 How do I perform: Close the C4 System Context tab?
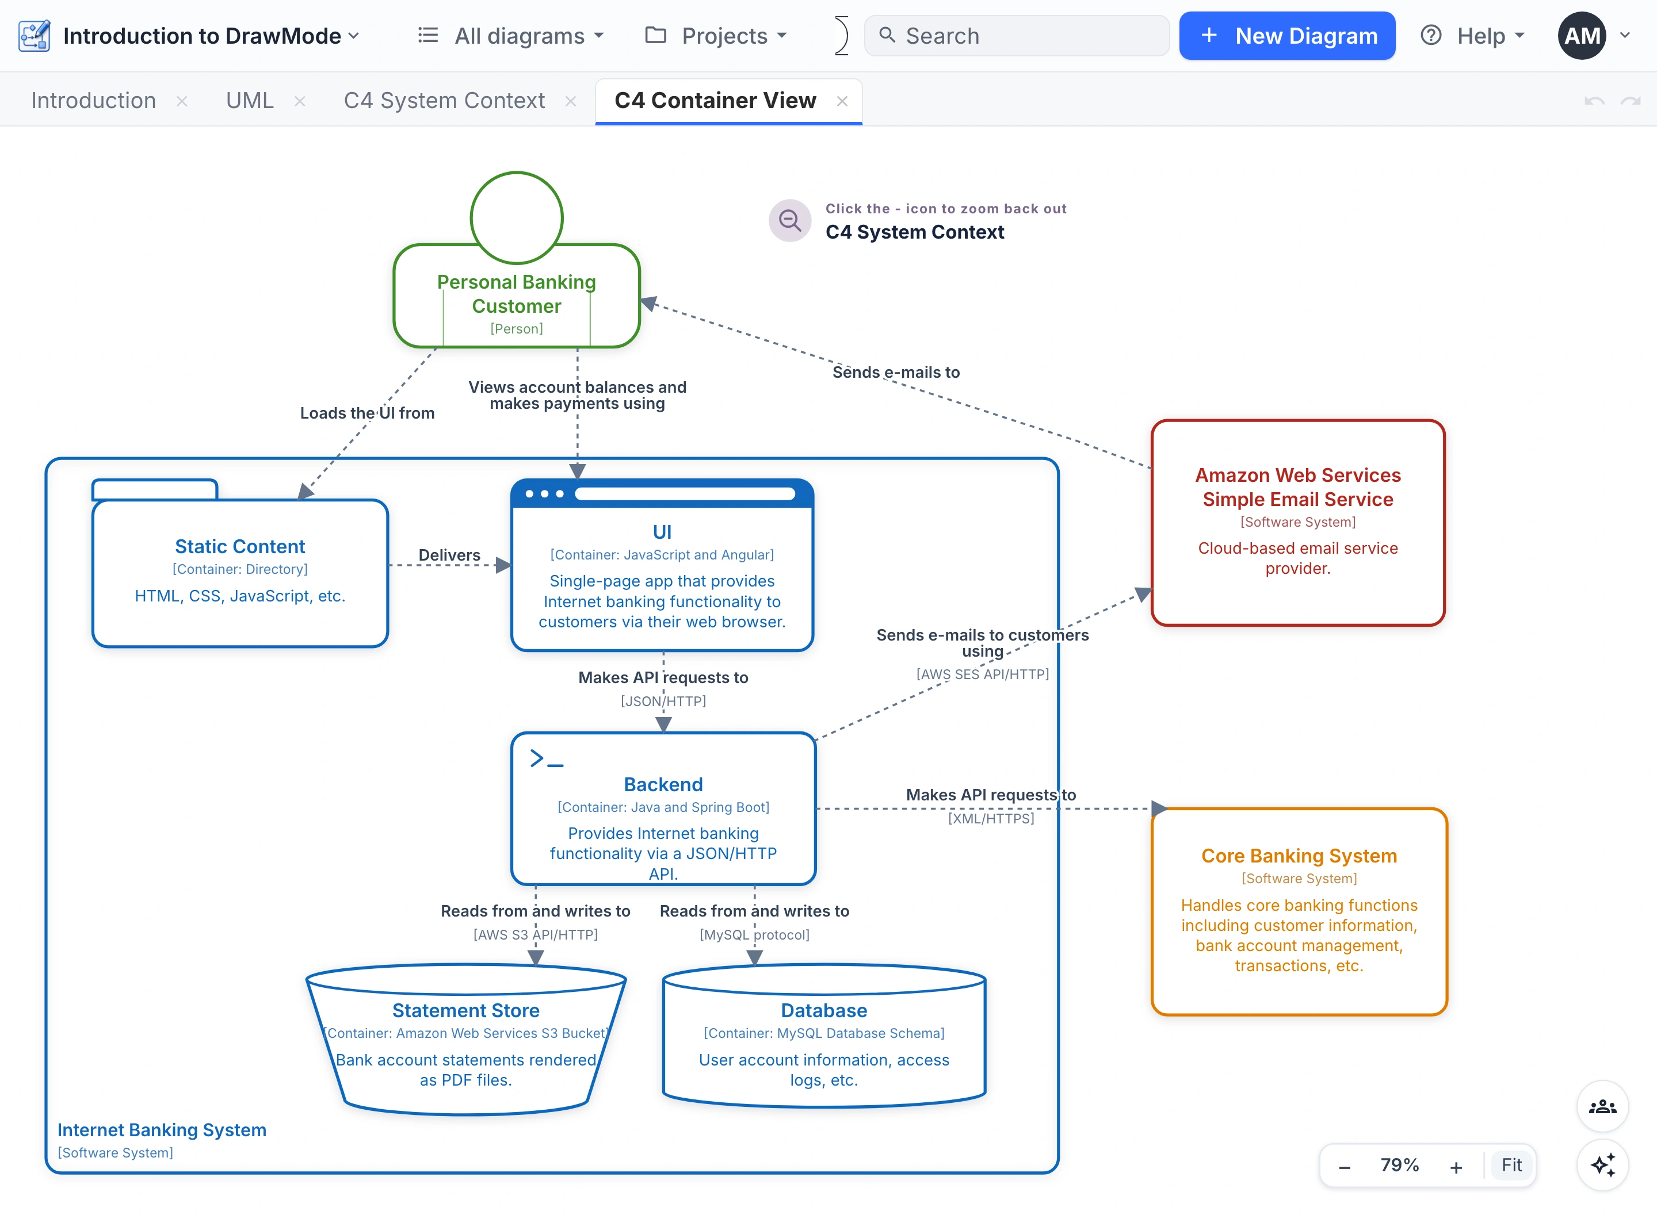pyautogui.click(x=571, y=101)
